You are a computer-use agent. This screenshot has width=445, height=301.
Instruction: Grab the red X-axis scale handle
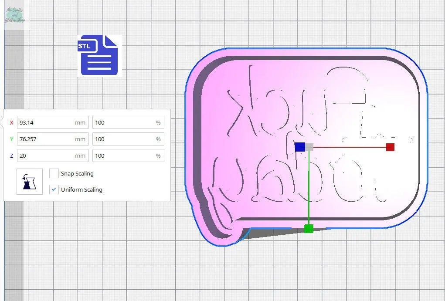click(x=390, y=147)
